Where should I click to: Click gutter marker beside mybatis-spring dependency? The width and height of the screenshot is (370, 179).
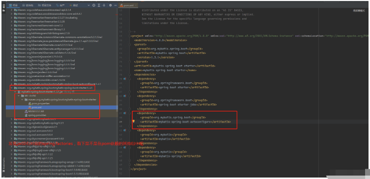click(x=125, y=148)
